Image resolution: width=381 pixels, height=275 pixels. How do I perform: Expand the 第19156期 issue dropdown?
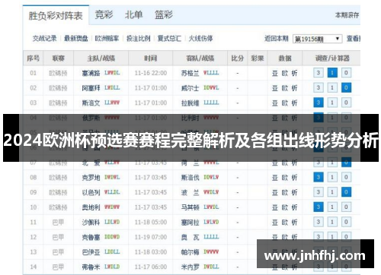coord(317,39)
